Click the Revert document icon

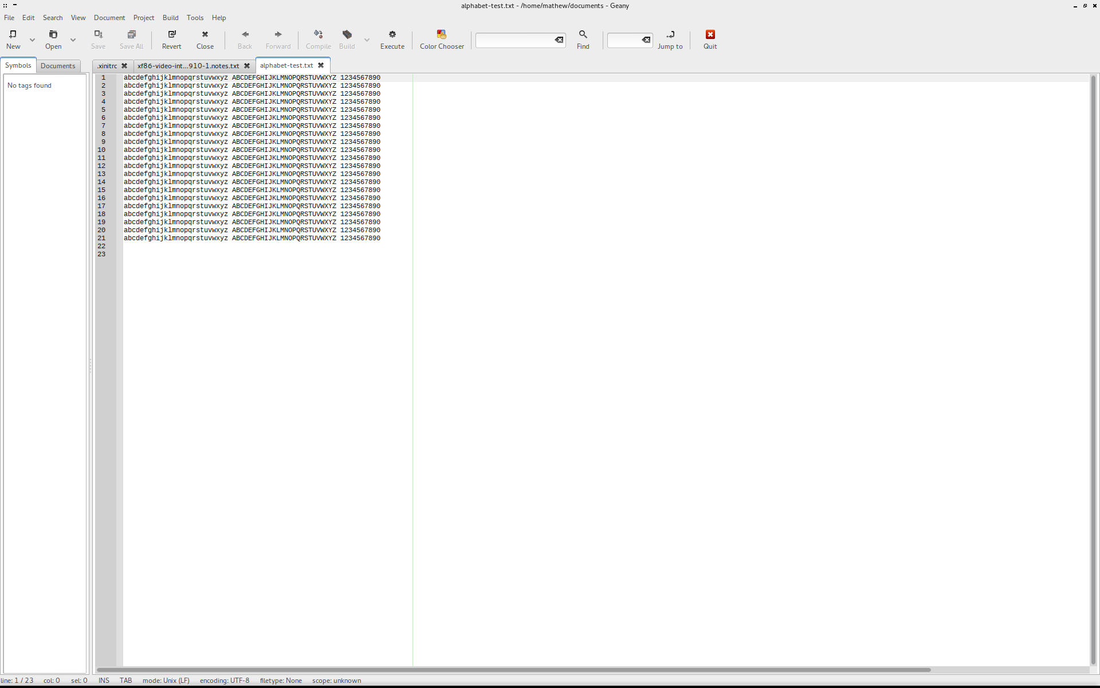171,35
